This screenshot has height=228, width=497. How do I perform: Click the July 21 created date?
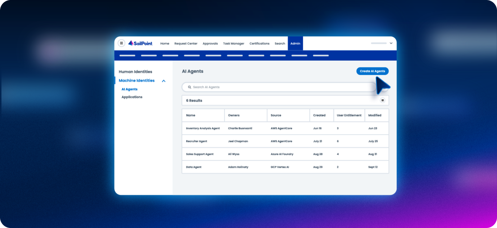318,141
